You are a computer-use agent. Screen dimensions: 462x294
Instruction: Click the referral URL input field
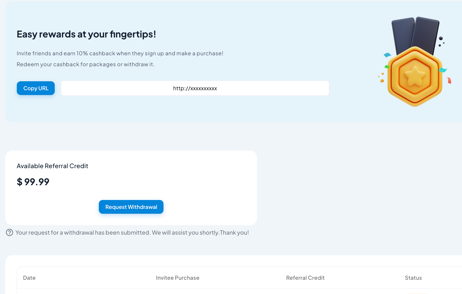click(x=195, y=88)
